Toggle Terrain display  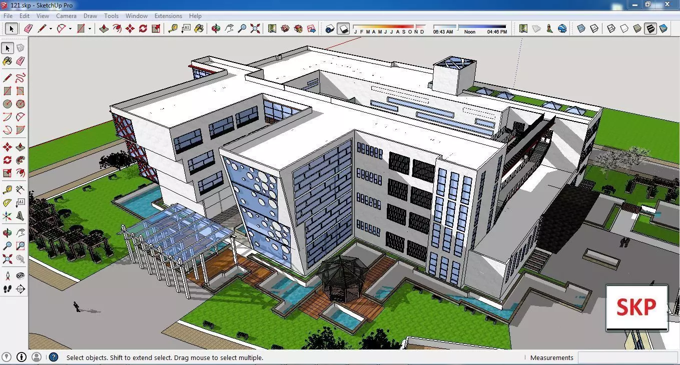point(536,28)
